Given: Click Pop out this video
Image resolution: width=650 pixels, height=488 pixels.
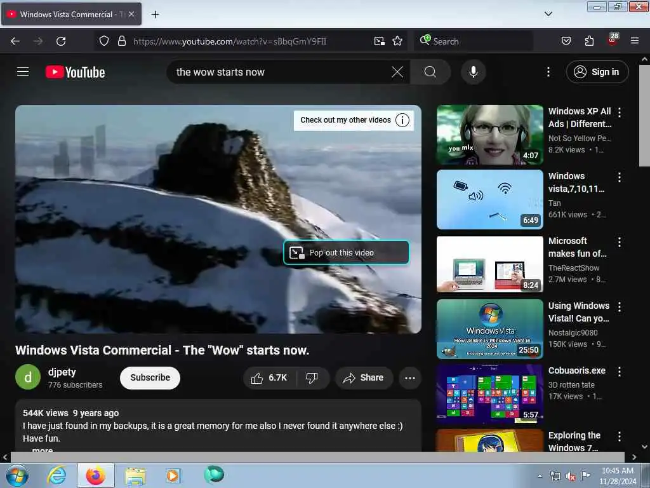Looking at the screenshot, I should pos(346,252).
